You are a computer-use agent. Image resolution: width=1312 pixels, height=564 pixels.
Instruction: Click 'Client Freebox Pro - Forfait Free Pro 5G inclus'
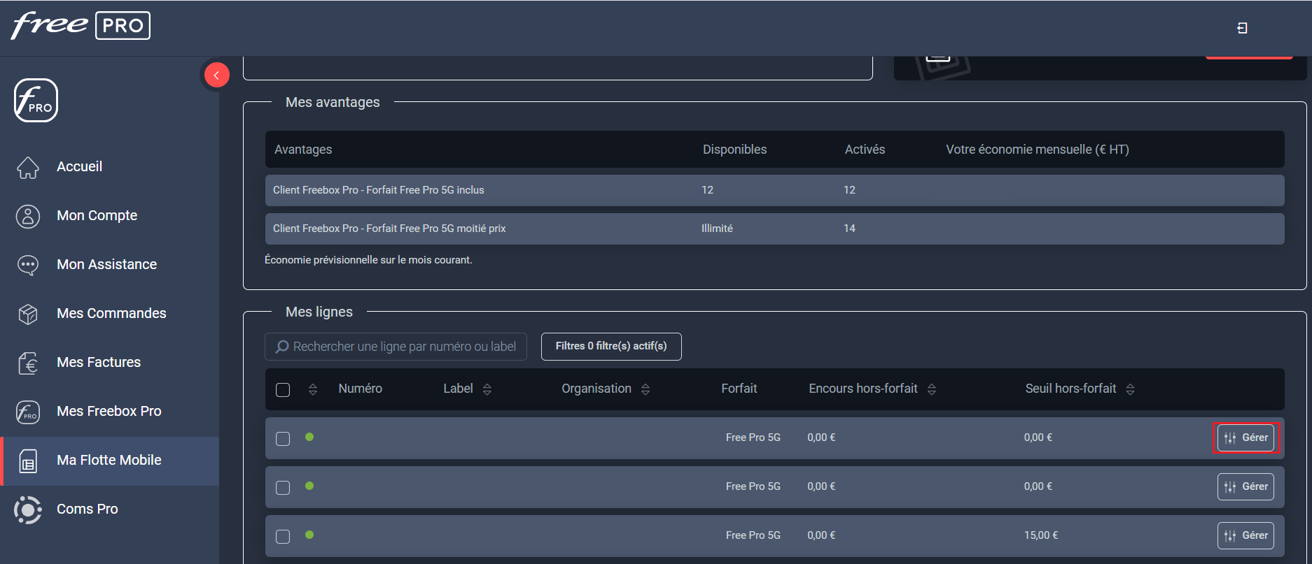(379, 190)
